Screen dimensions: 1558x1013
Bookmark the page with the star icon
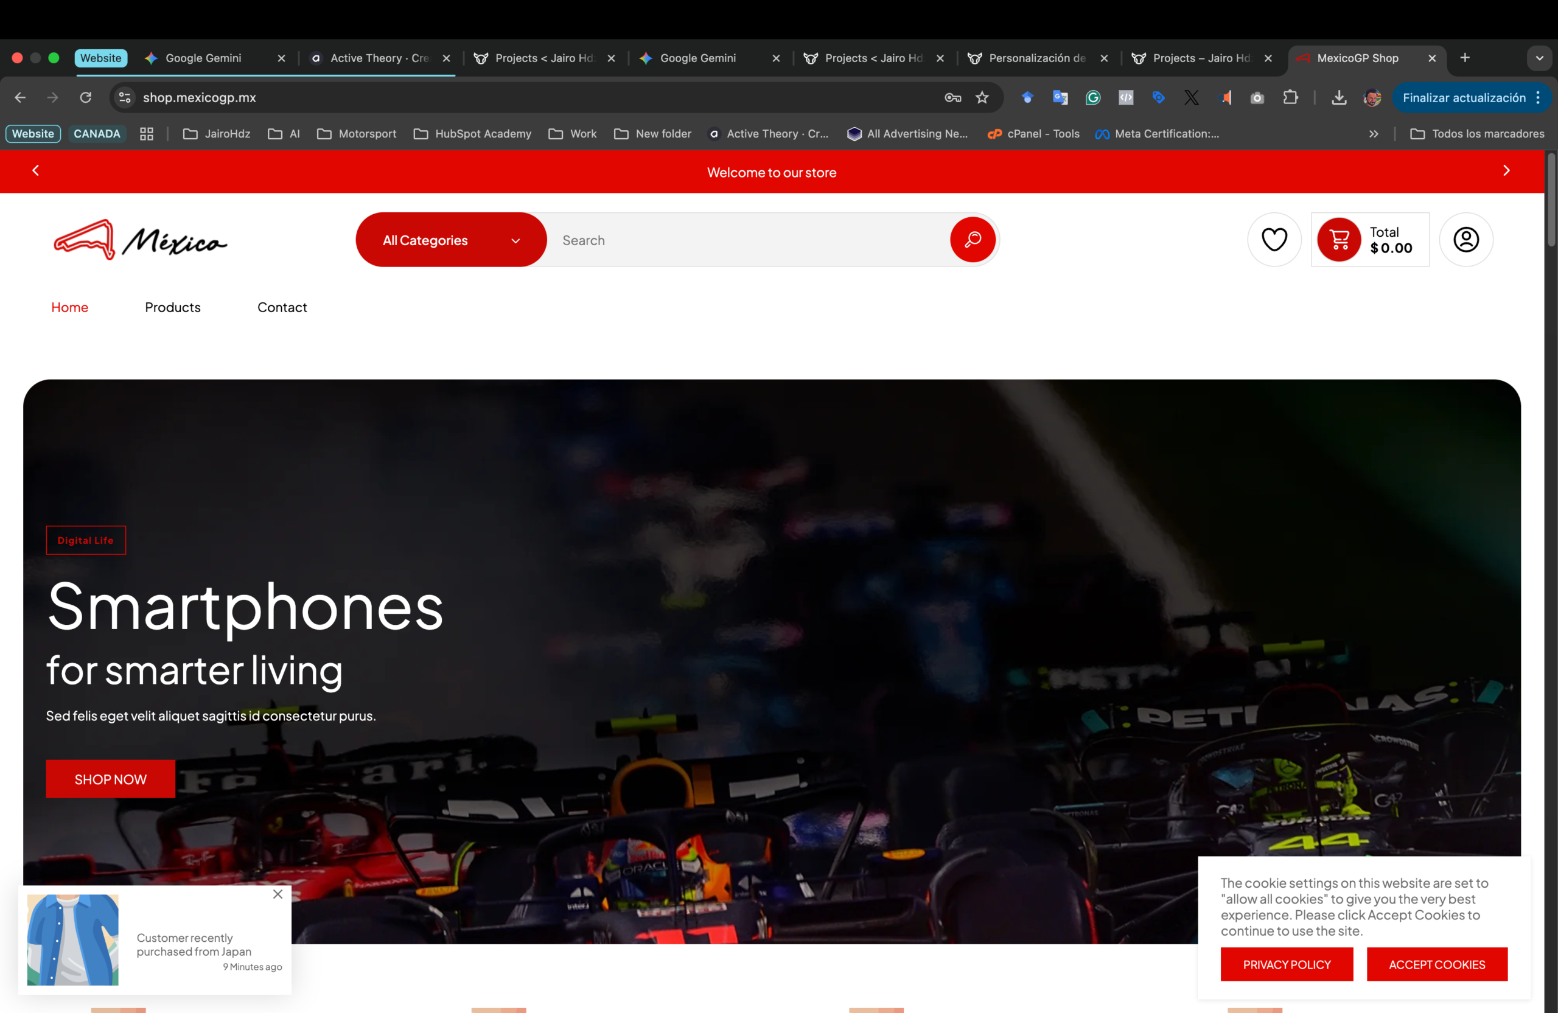click(981, 97)
